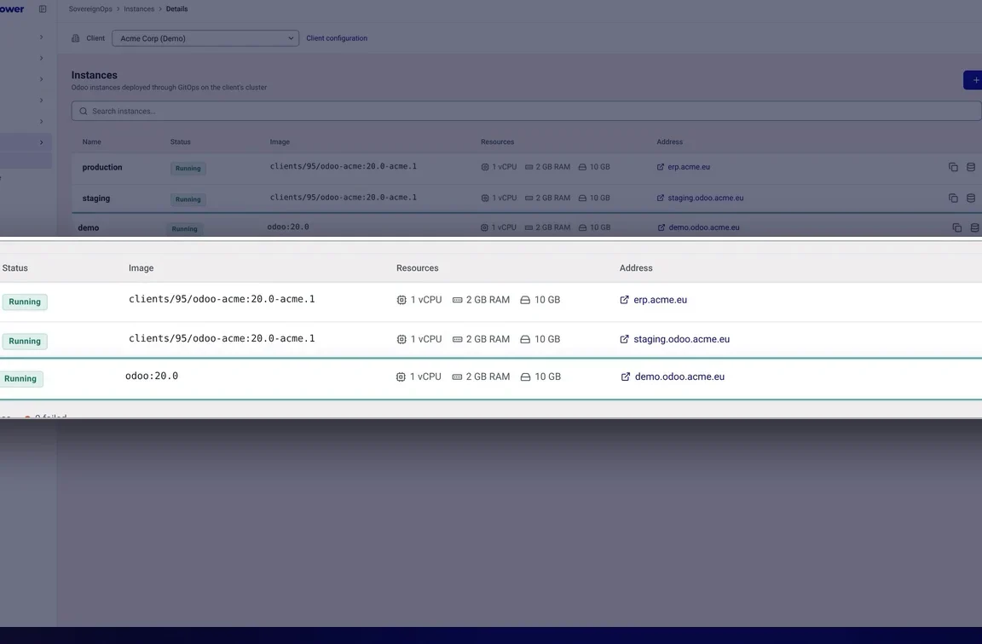Click the external-link icon beside staging.odoo.acme.eu in the enlarged panel

624,339
